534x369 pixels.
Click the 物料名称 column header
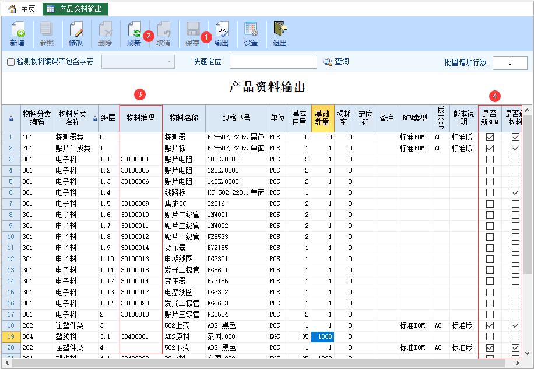[184, 118]
